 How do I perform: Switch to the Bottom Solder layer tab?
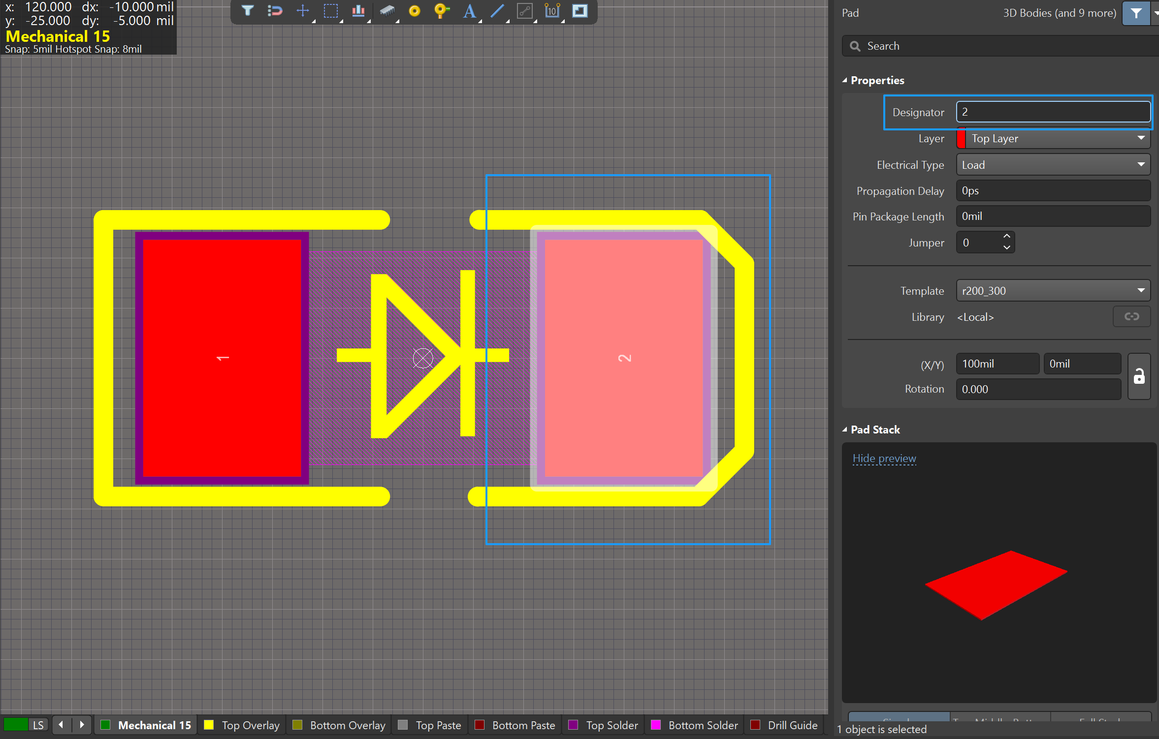(x=695, y=725)
